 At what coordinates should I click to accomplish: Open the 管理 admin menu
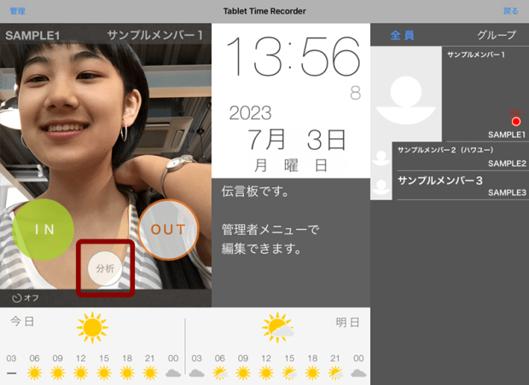(17, 11)
